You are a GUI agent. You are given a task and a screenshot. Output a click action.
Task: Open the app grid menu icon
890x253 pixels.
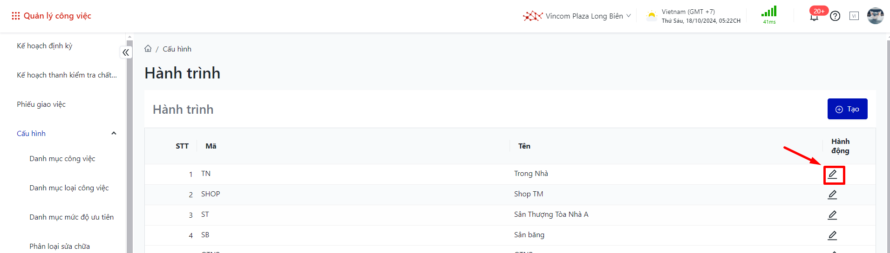15,16
